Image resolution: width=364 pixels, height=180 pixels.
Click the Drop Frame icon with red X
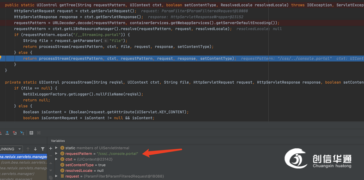[x=15, y=133]
